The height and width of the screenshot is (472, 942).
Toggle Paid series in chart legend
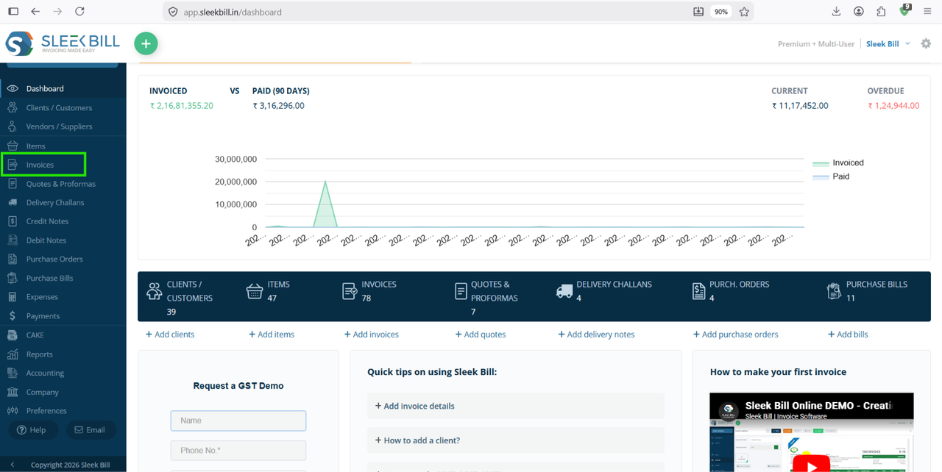pos(831,176)
